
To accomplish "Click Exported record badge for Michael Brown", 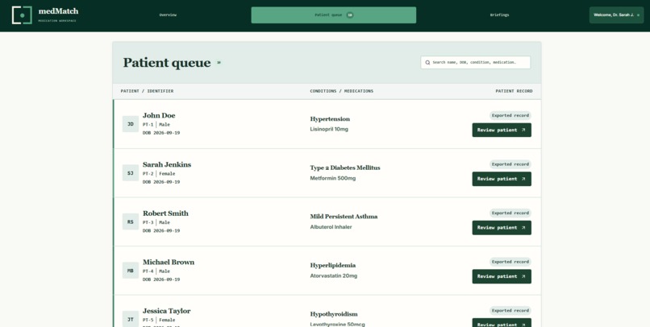I will [510, 262].
